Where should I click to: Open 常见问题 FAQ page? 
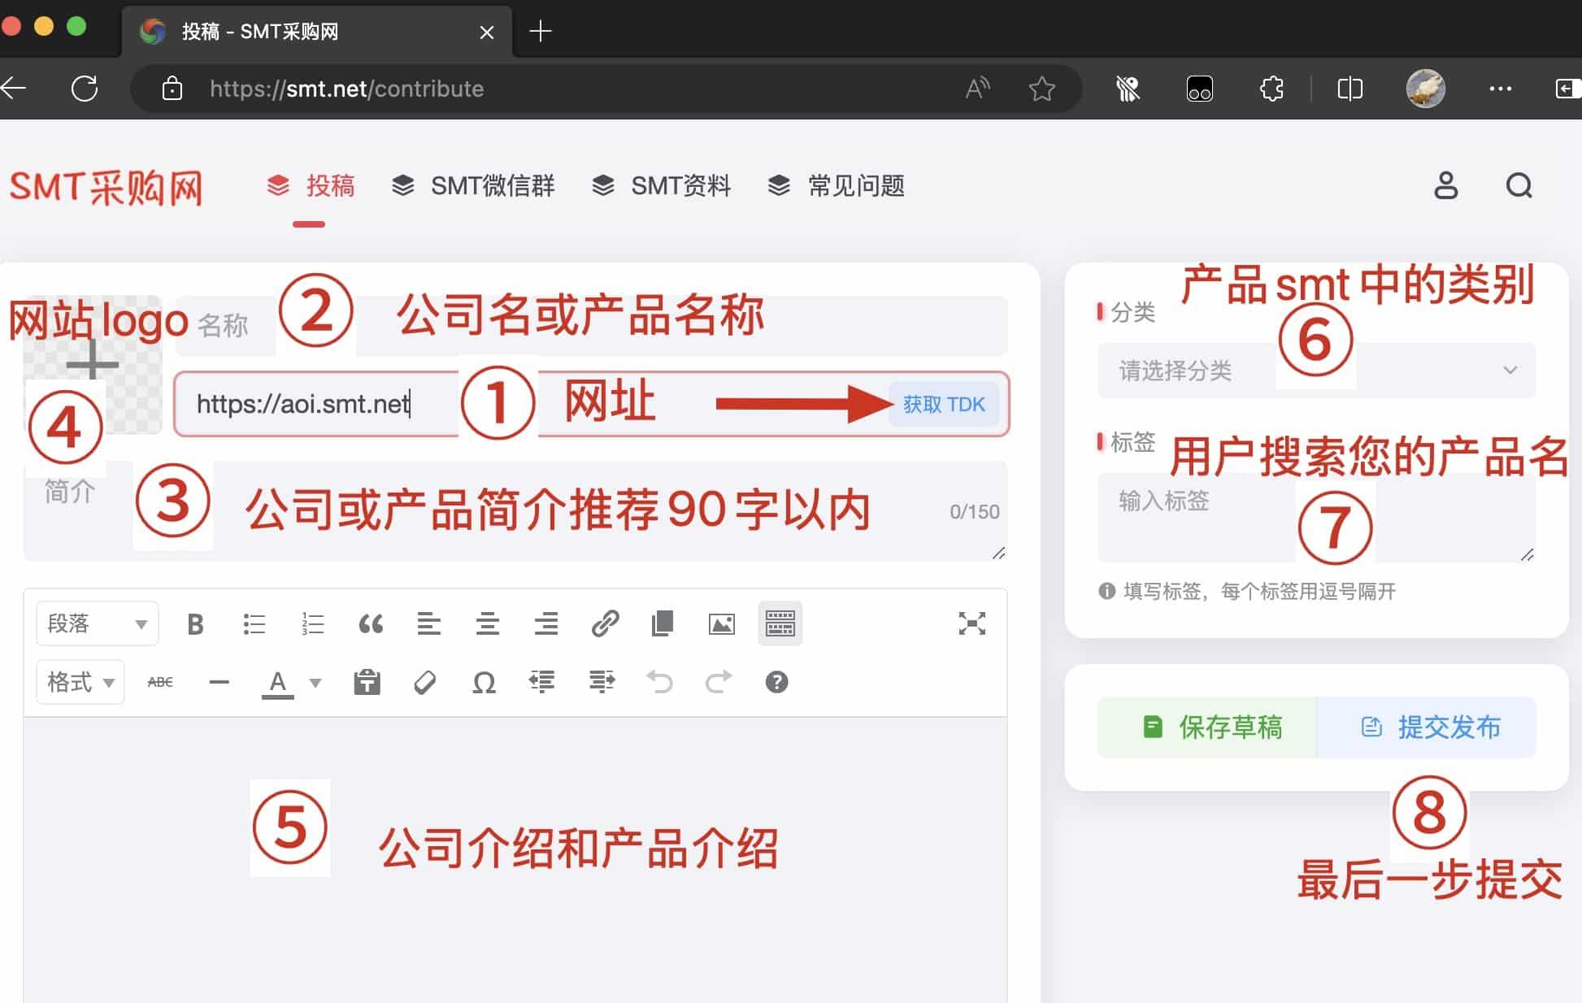(x=837, y=186)
